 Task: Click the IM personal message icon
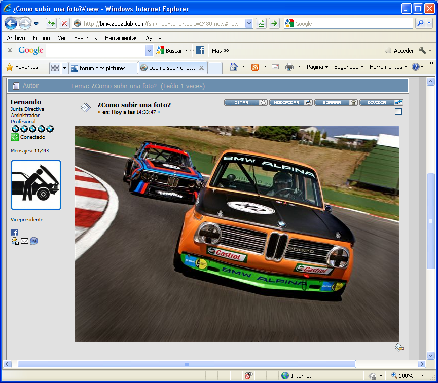34,241
